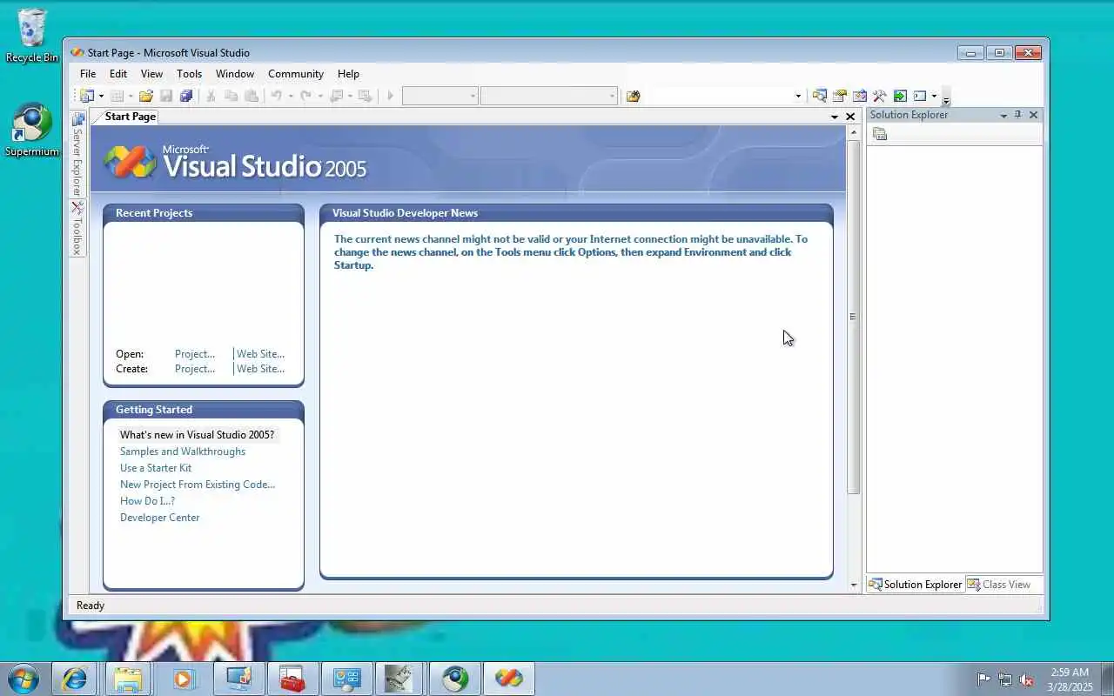Open the Solution Configurations combo box

click(440, 96)
